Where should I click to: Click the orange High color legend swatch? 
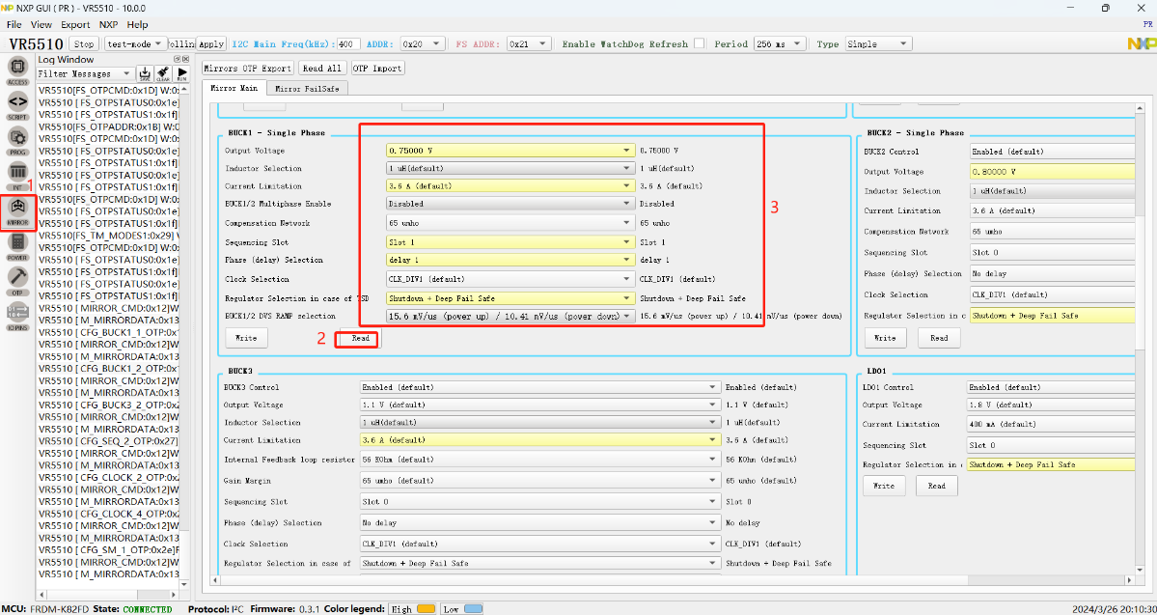click(426, 609)
